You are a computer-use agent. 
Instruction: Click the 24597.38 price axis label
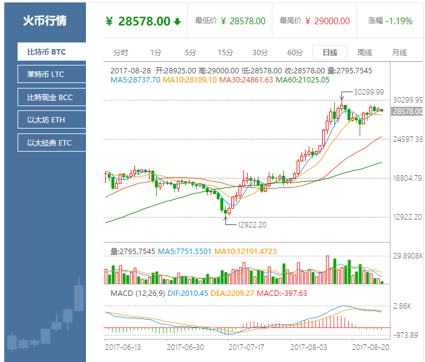pos(408,139)
